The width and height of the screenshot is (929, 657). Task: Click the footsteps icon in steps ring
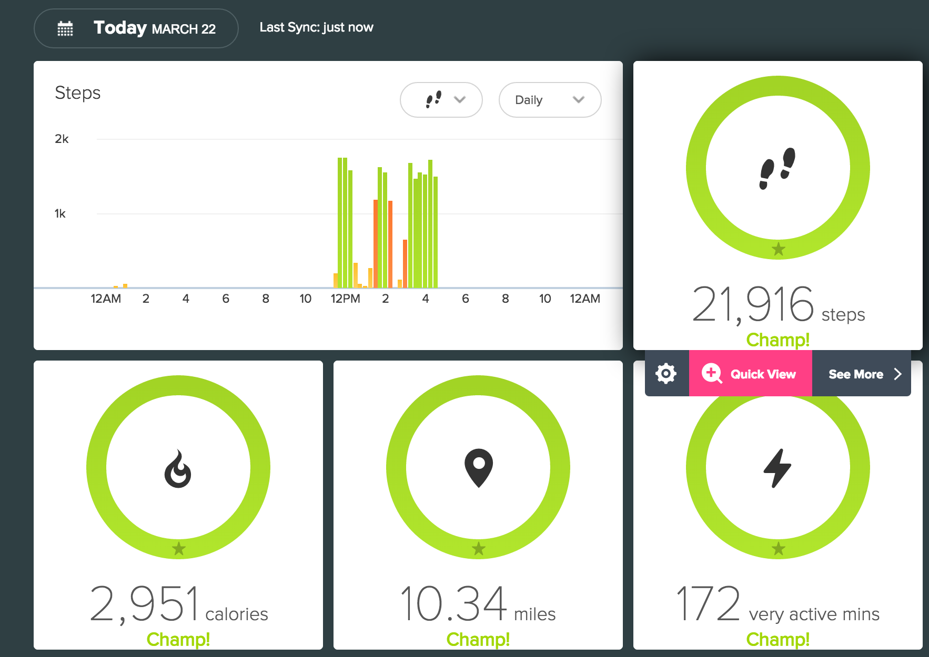click(777, 168)
